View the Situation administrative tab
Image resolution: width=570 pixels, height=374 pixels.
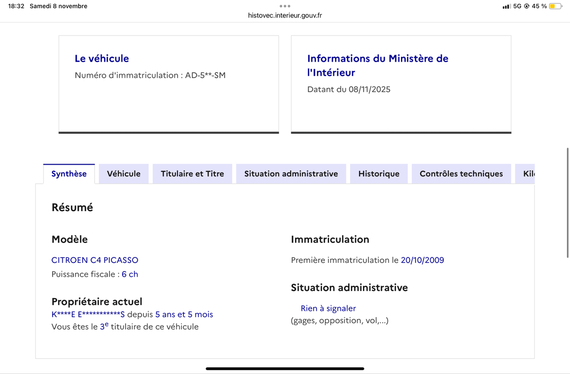point(291,174)
